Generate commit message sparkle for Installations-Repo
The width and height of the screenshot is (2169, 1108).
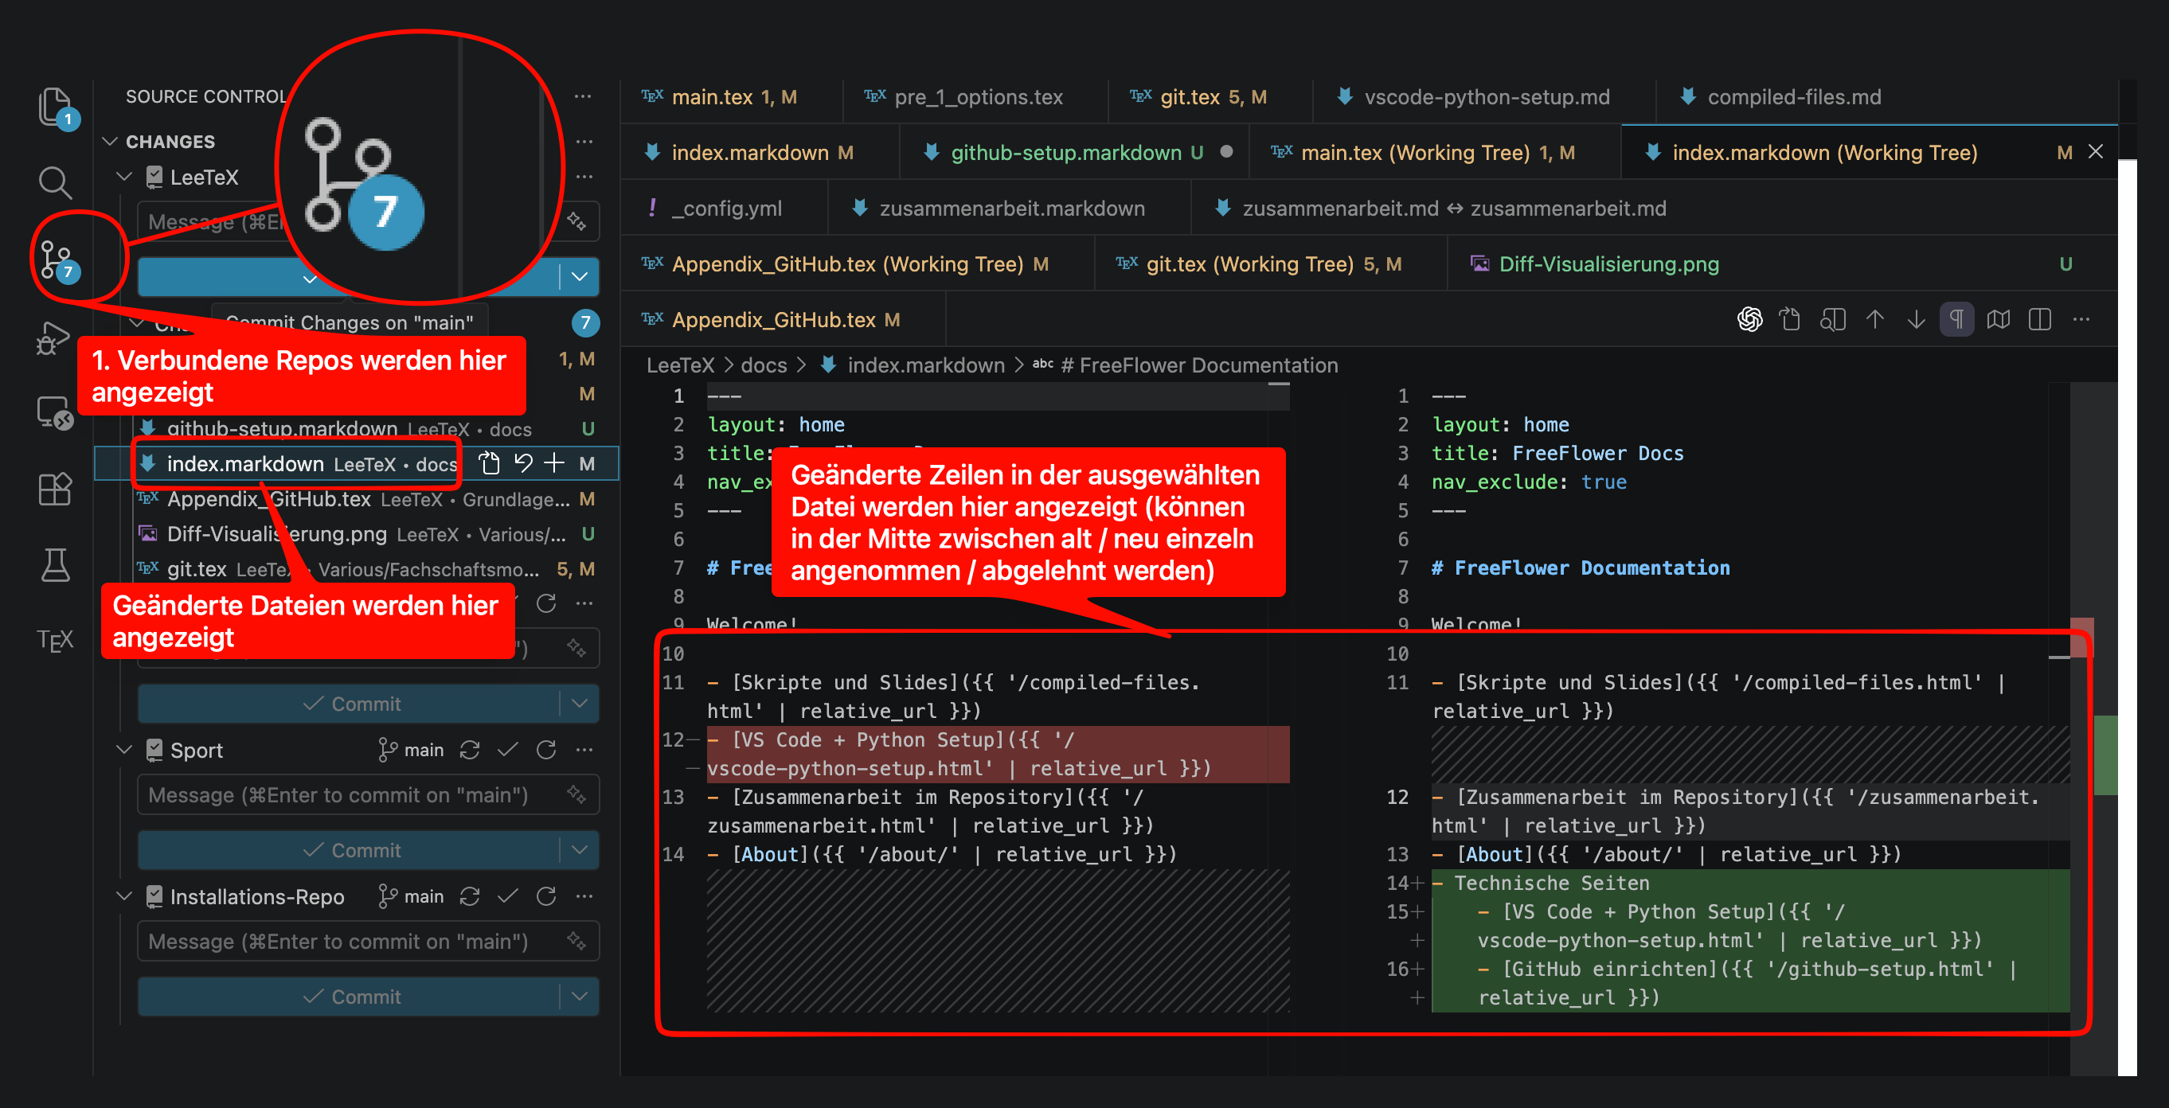pyautogui.click(x=576, y=941)
